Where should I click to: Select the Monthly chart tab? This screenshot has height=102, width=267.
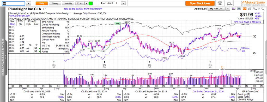tap(68, 3)
